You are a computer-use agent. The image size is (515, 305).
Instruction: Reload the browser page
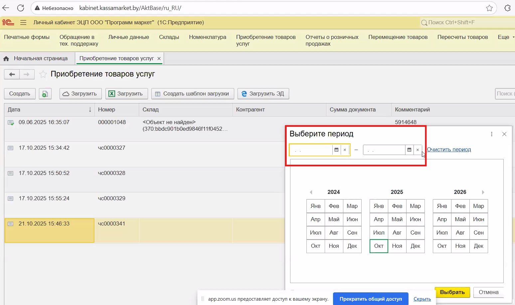click(x=21, y=8)
